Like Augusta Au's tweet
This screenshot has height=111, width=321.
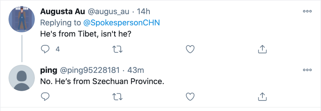(190, 49)
